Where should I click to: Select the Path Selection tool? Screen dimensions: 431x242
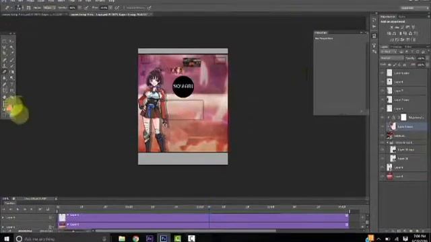[5, 90]
